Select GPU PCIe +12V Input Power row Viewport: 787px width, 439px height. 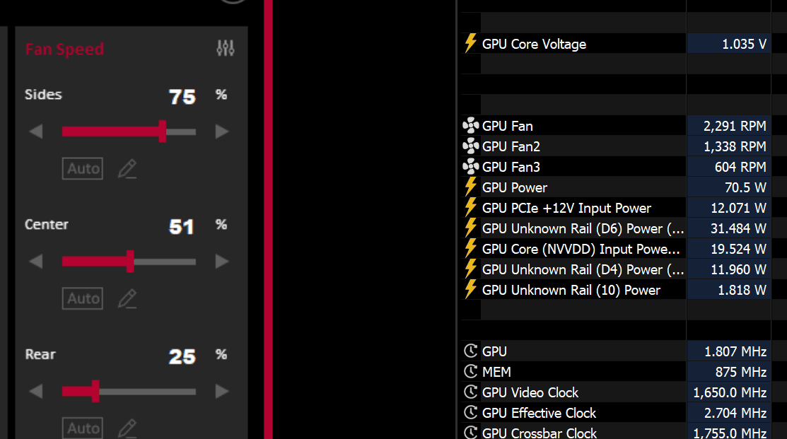pyautogui.click(x=566, y=208)
